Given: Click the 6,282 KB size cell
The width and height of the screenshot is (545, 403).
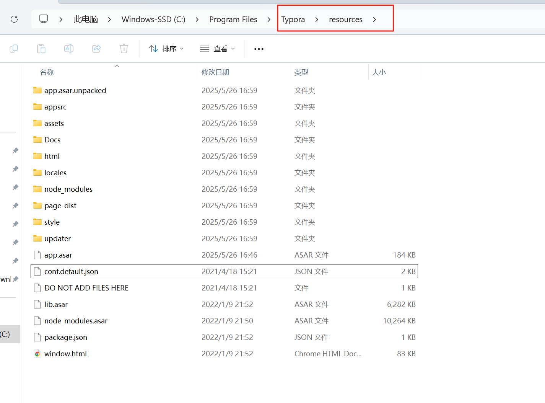Looking at the screenshot, I should [x=401, y=304].
